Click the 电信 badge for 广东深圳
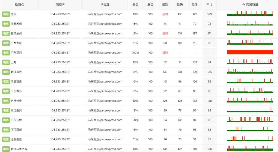This screenshot has width=278, height=152. [x=6, y=53]
